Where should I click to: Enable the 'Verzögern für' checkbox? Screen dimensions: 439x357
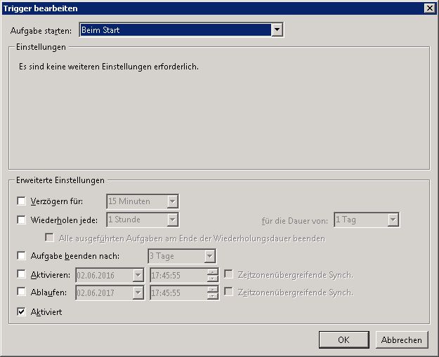click(x=21, y=201)
